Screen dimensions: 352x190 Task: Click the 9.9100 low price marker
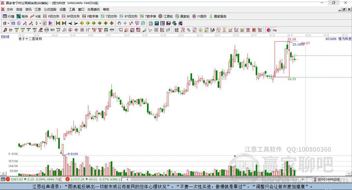[73, 154]
